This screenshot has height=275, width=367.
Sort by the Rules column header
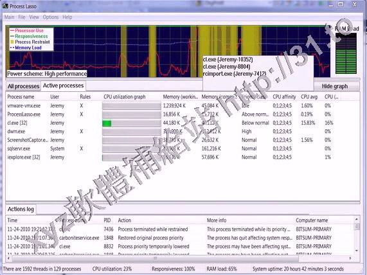(85, 96)
